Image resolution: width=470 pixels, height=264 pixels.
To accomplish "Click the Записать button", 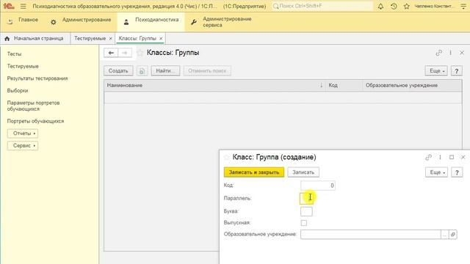I will point(303,172).
